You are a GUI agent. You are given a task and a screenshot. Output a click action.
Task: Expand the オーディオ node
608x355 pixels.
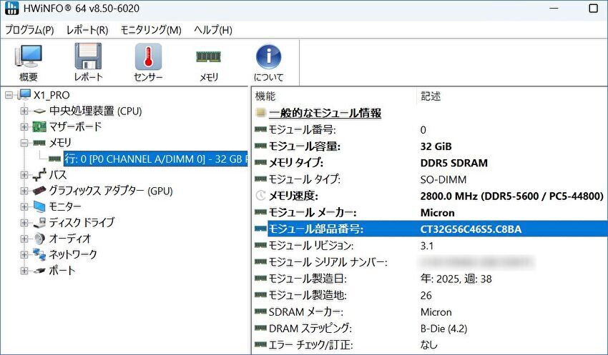coord(24,239)
